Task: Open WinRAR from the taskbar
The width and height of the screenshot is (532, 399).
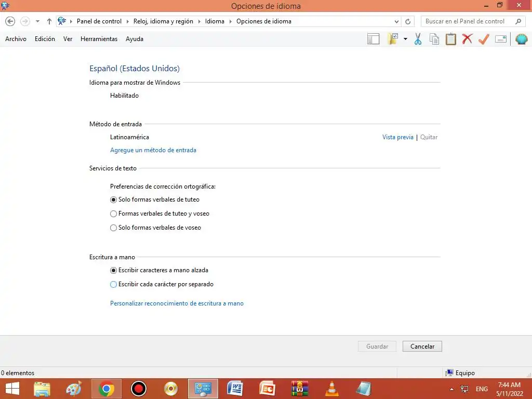Action: [x=300, y=389]
